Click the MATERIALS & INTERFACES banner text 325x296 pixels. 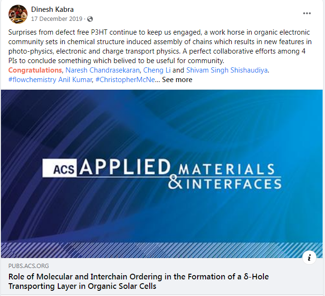point(227,176)
